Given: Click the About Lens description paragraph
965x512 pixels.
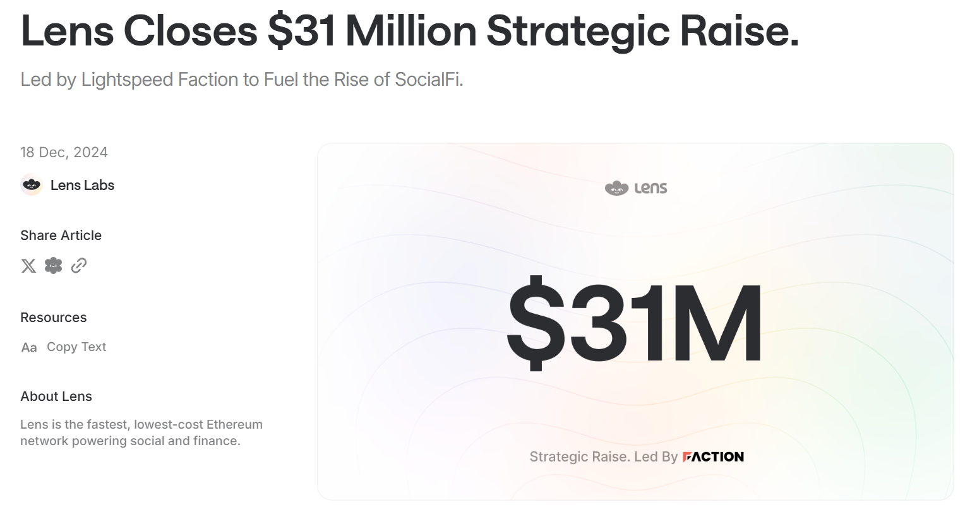Looking at the screenshot, I should 141,432.
